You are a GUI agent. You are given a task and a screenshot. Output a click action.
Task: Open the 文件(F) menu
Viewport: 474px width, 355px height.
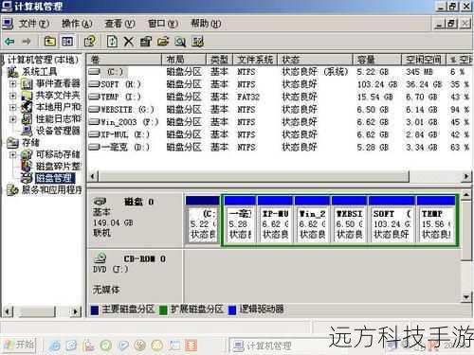pyautogui.click(x=34, y=24)
